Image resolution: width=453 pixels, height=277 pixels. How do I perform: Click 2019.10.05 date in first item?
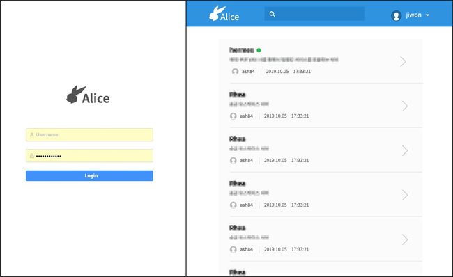pyautogui.click(x=277, y=71)
